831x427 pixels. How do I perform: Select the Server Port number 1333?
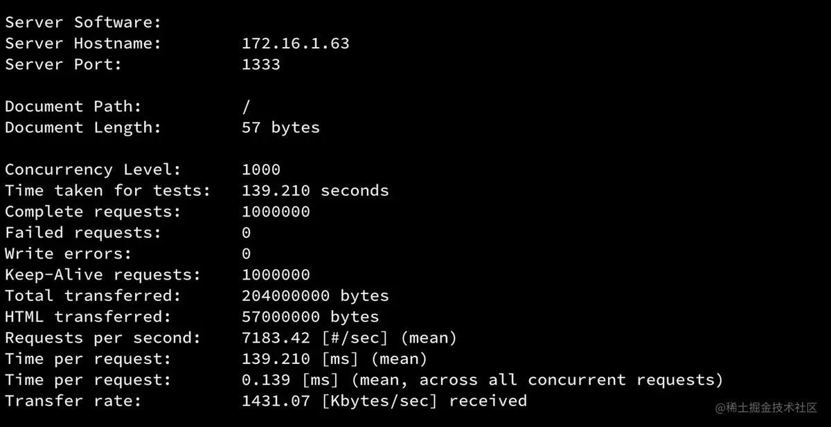pos(261,64)
